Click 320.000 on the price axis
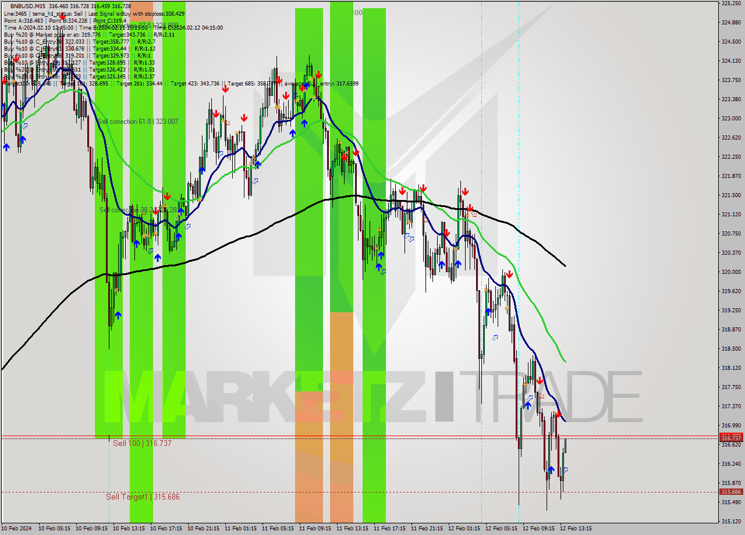The height and width of the screenshot is (535, 745). [x=731, y=272]
